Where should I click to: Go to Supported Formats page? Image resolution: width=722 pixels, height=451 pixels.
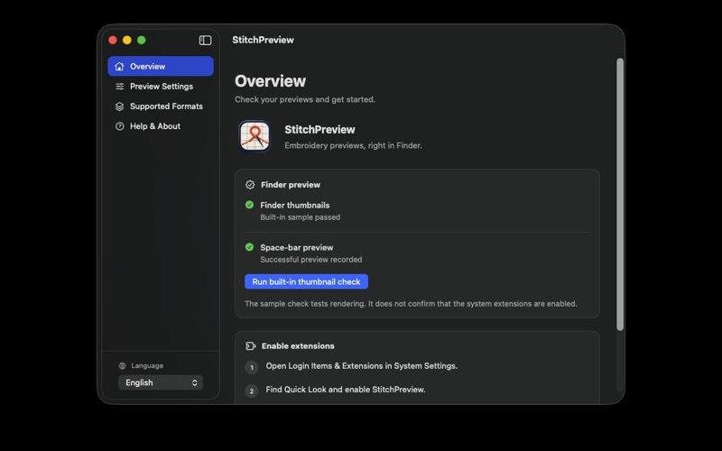coord(161,106)
